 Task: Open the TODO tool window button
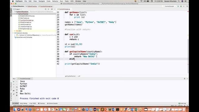pyautogui.click(x=33, y=103)
